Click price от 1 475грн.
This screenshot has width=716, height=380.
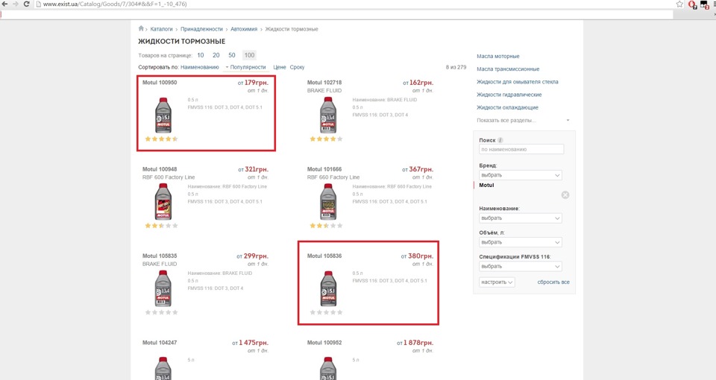pos(251,343)
